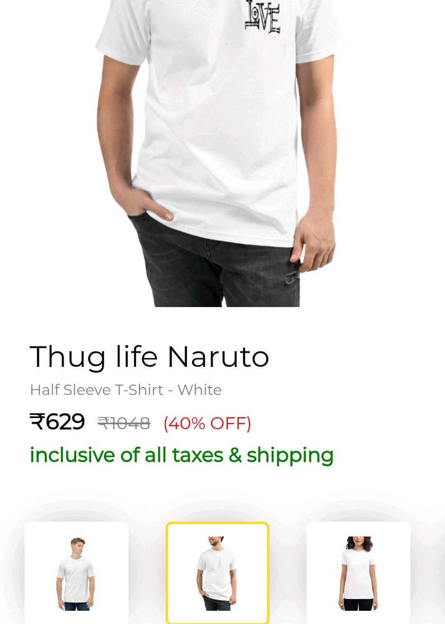Click the product title Thug life Naruto

(150, 357)
